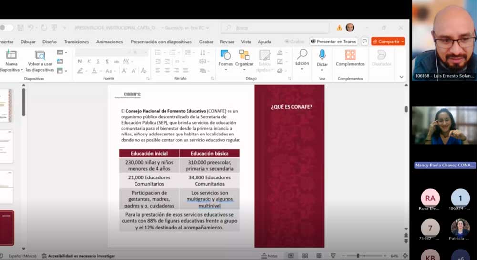This screenshot has height=260, width=477.
Task: Adjust the zoom slider in status bar
Action: [x=359, y=256]
